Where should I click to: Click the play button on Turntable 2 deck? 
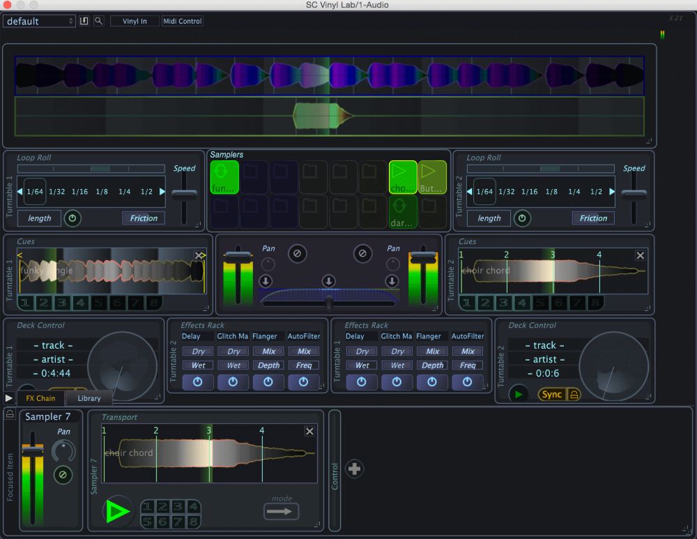[x=518, y=394]
